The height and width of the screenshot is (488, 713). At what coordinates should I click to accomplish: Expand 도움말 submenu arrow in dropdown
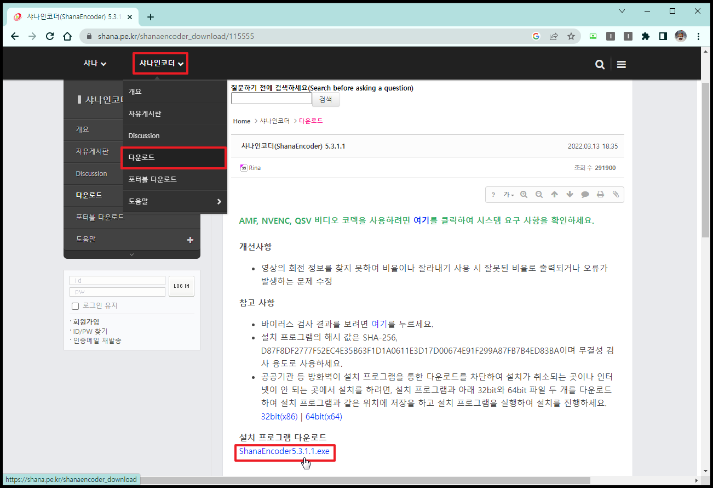point(219,201)
